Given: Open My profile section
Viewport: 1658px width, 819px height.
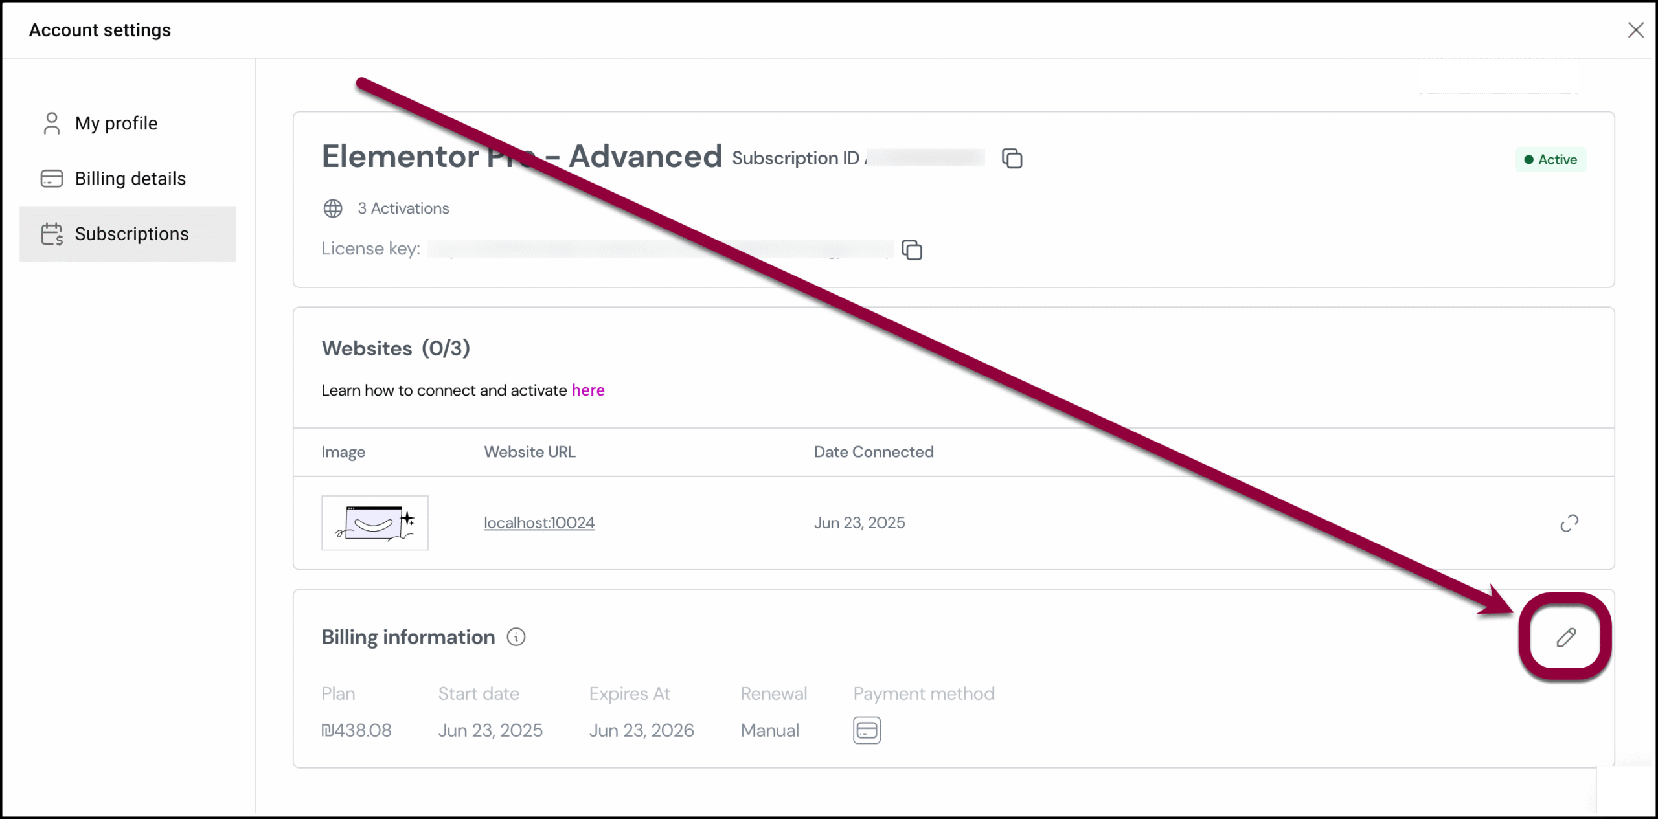Looking at the screenshot, I should pos(116,124).
